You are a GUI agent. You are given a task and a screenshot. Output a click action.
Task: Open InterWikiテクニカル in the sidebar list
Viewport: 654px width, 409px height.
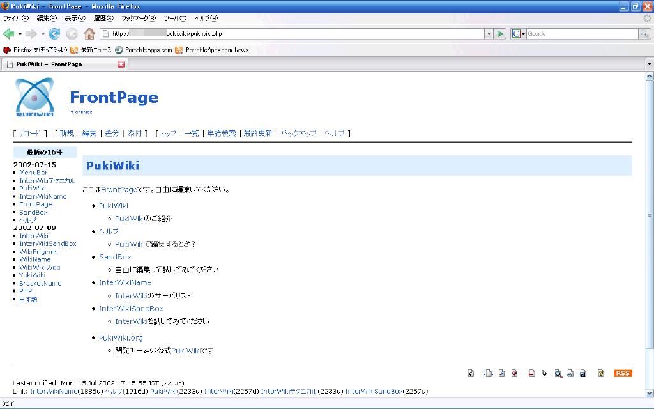(47, 180)
